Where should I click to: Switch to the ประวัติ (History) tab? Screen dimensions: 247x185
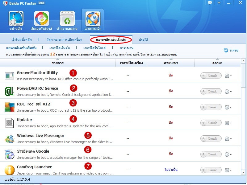pyautogui.click(x=144, y=39)
